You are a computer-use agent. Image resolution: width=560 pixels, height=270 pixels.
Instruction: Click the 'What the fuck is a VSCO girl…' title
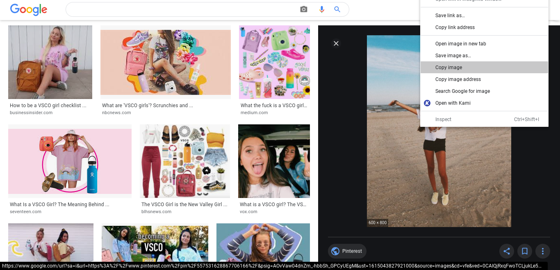pos(274,106)
